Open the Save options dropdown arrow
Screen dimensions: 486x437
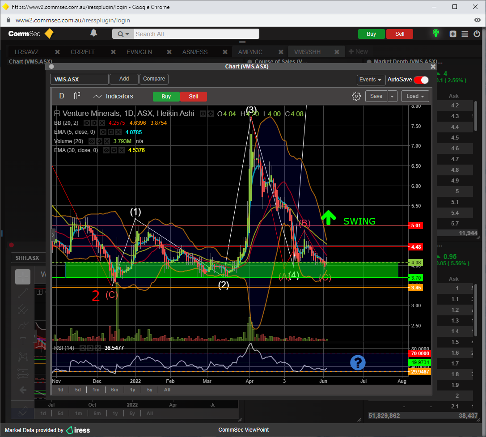(x=392, y=96)
